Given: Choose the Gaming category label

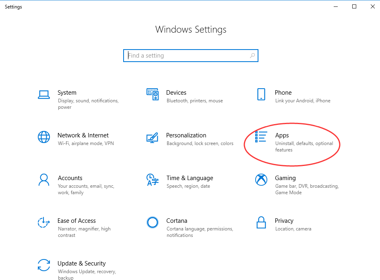Looking at the screenshot, I should click(285, 178).
